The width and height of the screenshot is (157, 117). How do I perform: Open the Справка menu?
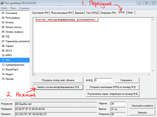click(24, 8)
